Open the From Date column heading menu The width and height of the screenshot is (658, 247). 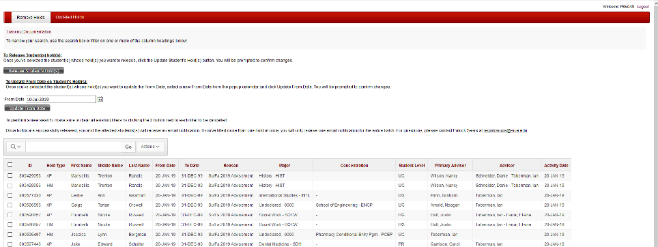point(165,166)
